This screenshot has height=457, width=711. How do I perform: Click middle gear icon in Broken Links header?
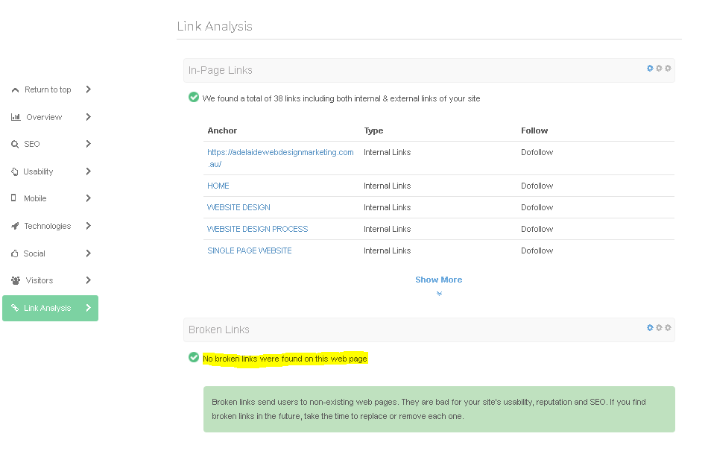[659, 327]
